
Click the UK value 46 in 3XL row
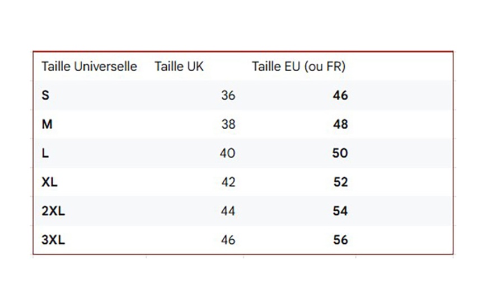[x=228, y=240]
